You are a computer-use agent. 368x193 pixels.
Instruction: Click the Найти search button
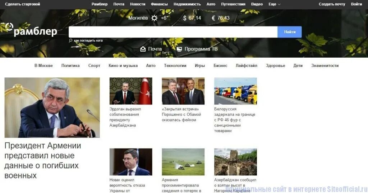[x=290, y=32]
